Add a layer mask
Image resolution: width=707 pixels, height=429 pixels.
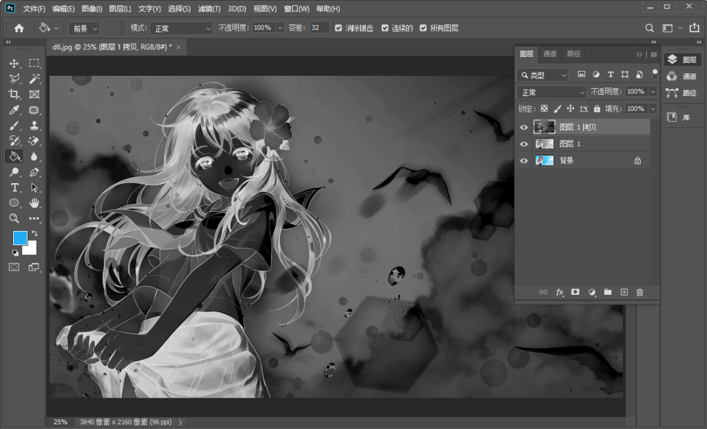(x=575, y=292)
